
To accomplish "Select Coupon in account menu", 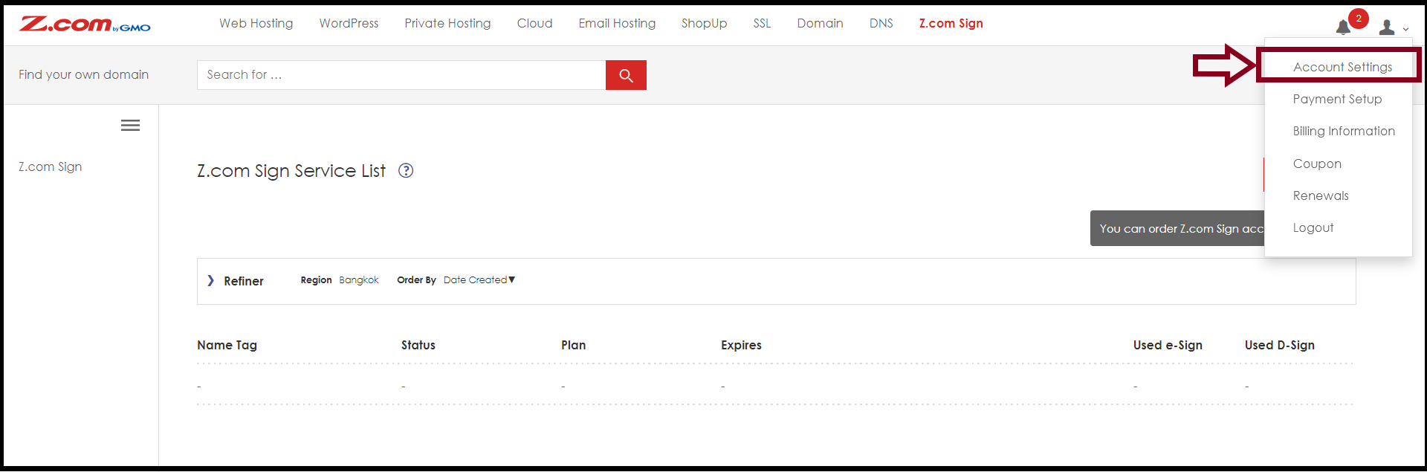I will 1317,164.
